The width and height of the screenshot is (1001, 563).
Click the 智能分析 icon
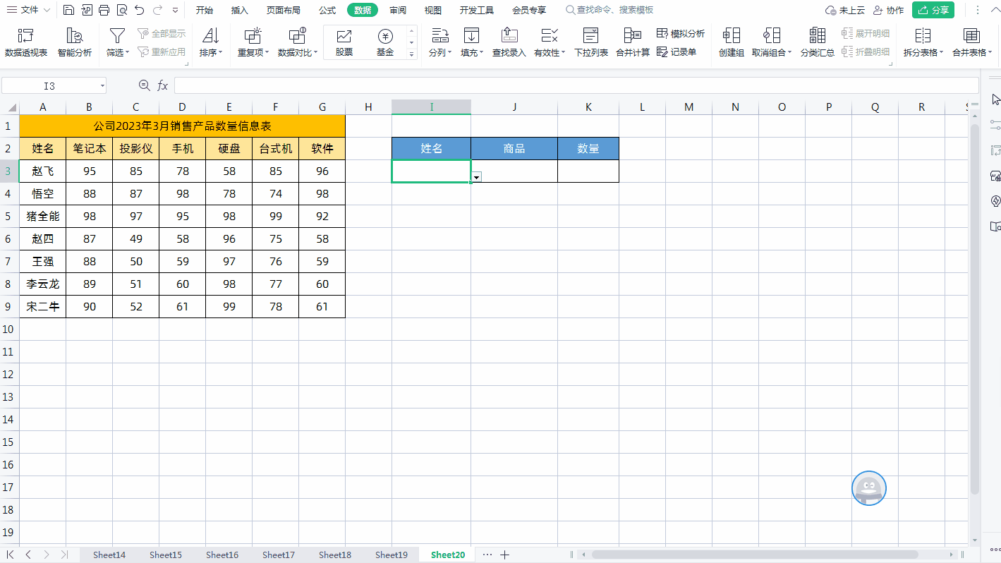74,43
